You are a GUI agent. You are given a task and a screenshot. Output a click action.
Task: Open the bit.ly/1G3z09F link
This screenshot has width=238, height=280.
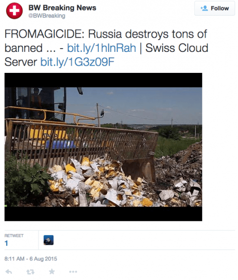click(x=77, y=62)
